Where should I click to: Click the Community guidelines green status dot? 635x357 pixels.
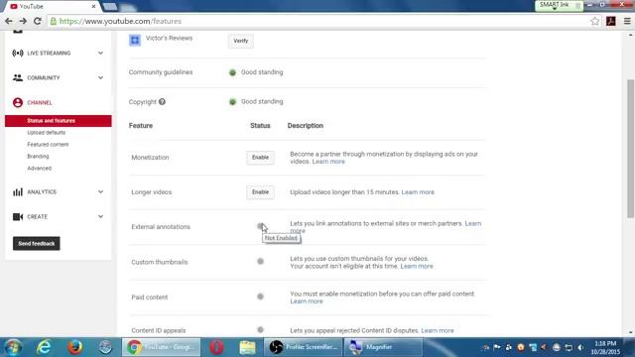232,72
